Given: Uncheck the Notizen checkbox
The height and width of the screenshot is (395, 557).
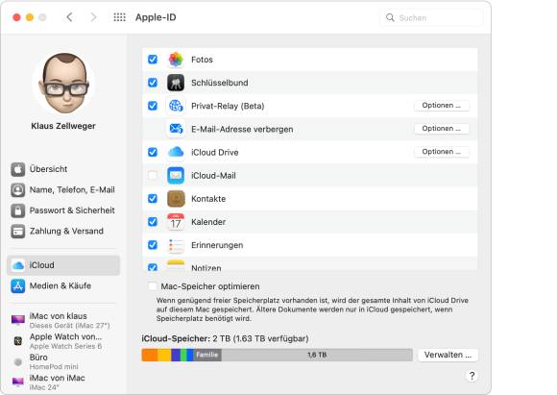Looking at the screenshot, I should click(x=153, y=267).
